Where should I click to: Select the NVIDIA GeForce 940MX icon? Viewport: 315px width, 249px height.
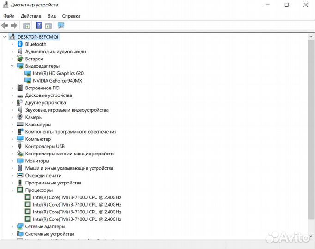pos(28,81)
